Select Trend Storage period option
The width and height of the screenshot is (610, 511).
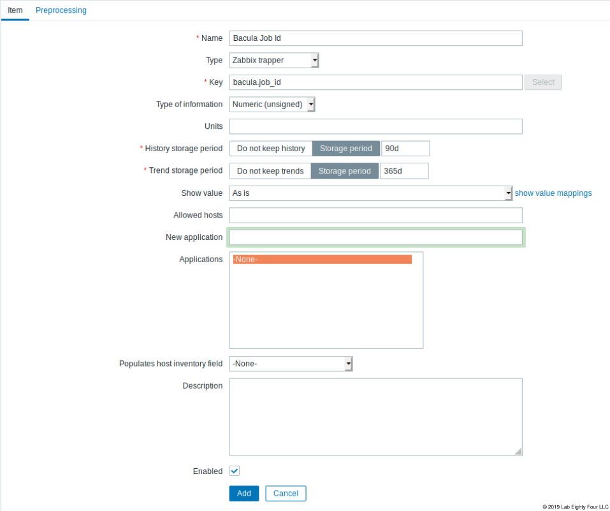click(345, 171)
